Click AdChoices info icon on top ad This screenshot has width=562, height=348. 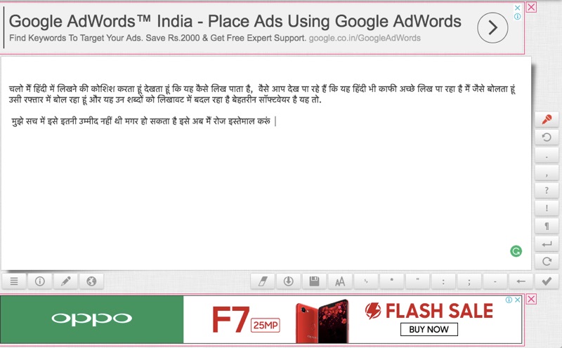[x=517, y=16]
